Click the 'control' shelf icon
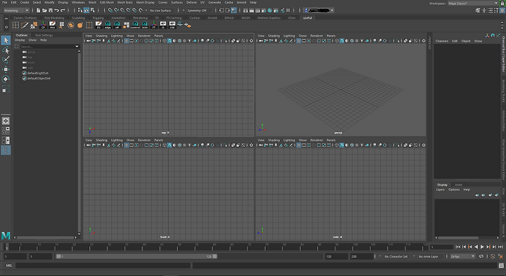This screenshot has height=276, width=506. (x=135, y=25)
